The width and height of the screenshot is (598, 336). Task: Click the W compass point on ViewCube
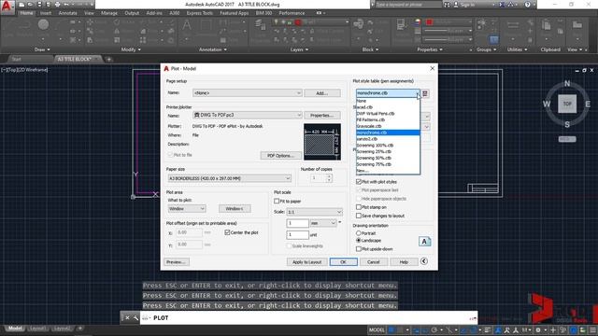tap(547, 104)
